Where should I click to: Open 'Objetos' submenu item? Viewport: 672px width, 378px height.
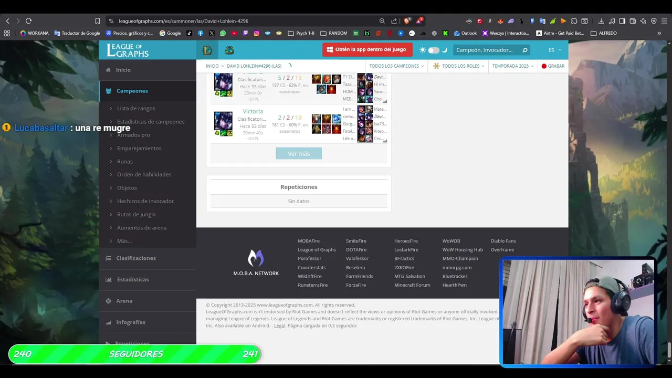(x=127, y=187)
